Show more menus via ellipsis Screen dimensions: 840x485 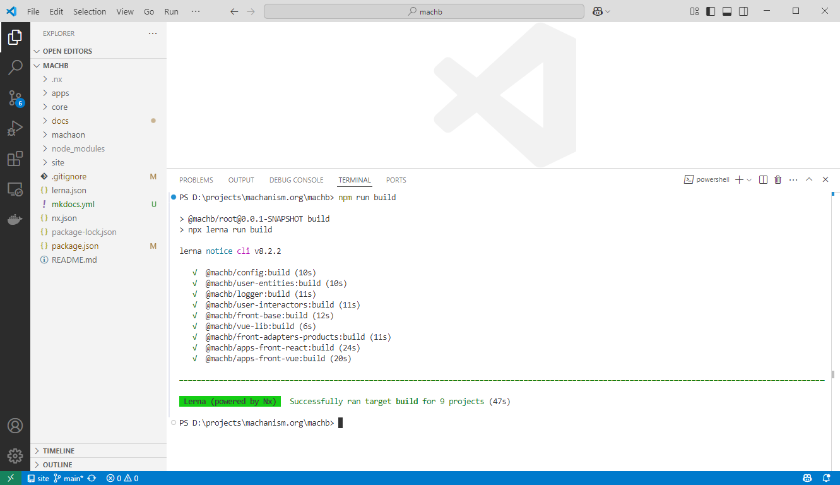[195, 11]
